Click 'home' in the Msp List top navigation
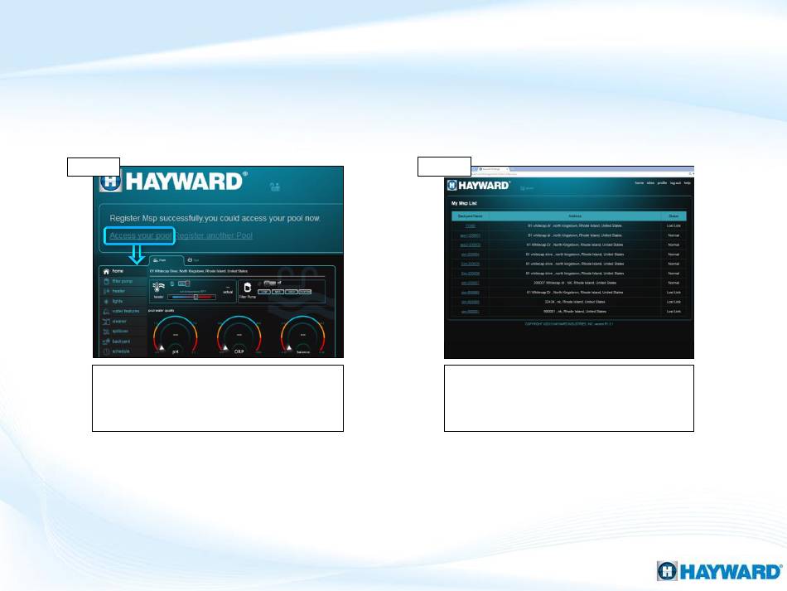This screenshot has width=787, height=591. pos(639,183)
